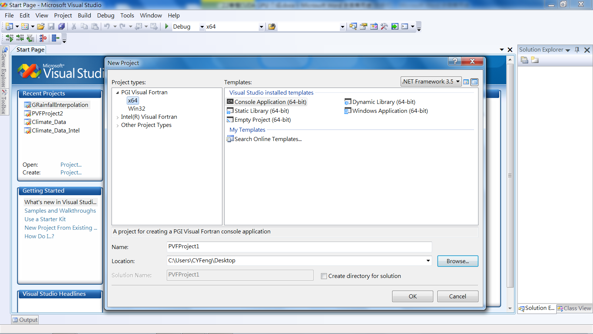Click the Paste toolbar icon
This screenshot has height=334, width=593.
[x=95, y=26]
